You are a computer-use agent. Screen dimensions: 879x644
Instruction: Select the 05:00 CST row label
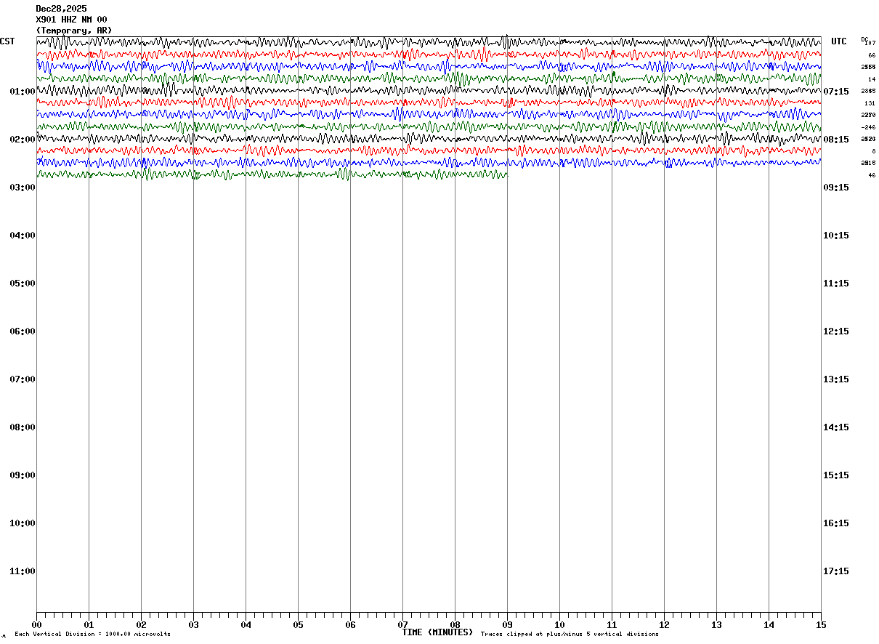[x=23, y=283]
